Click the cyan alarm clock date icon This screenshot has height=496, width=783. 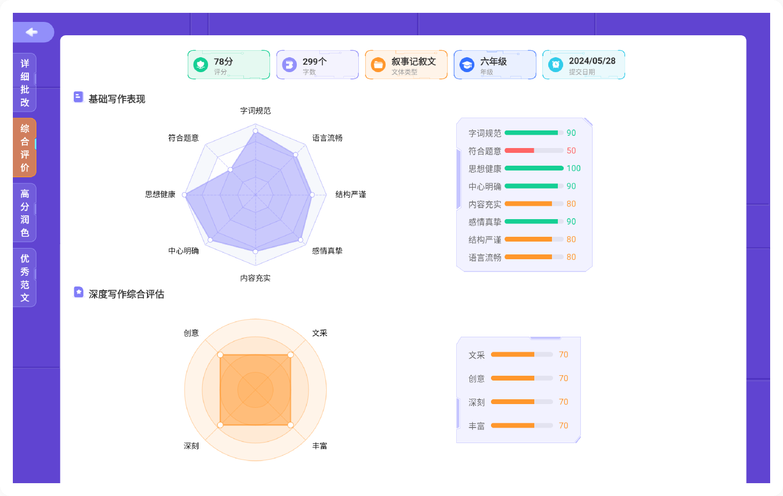556,65
